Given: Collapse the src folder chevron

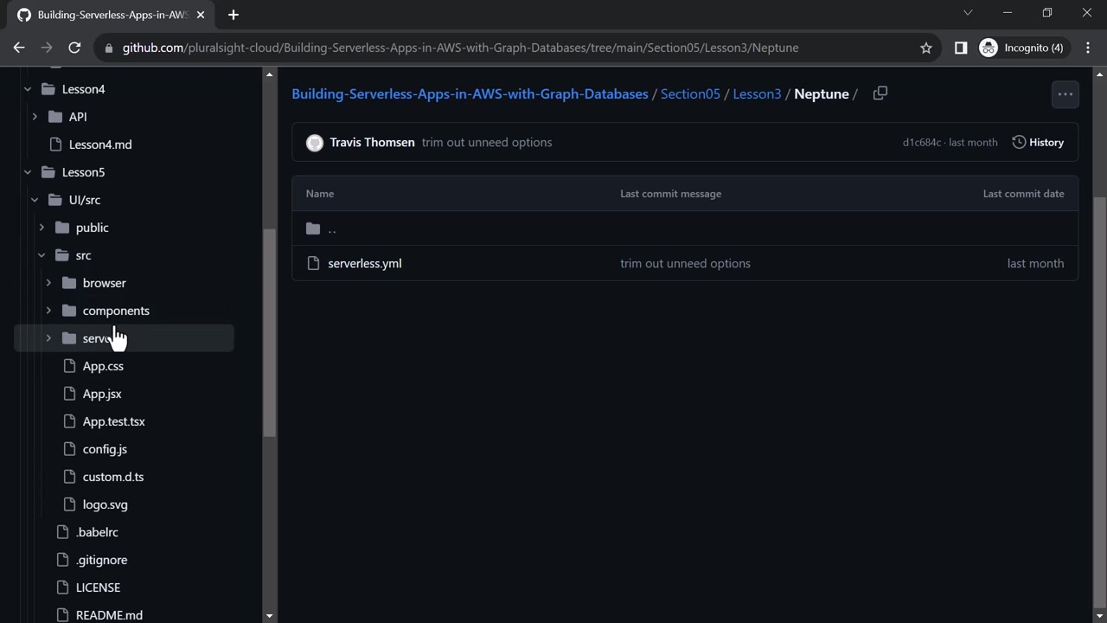Looking at the screenshot, I should click(x=42, y=255).
